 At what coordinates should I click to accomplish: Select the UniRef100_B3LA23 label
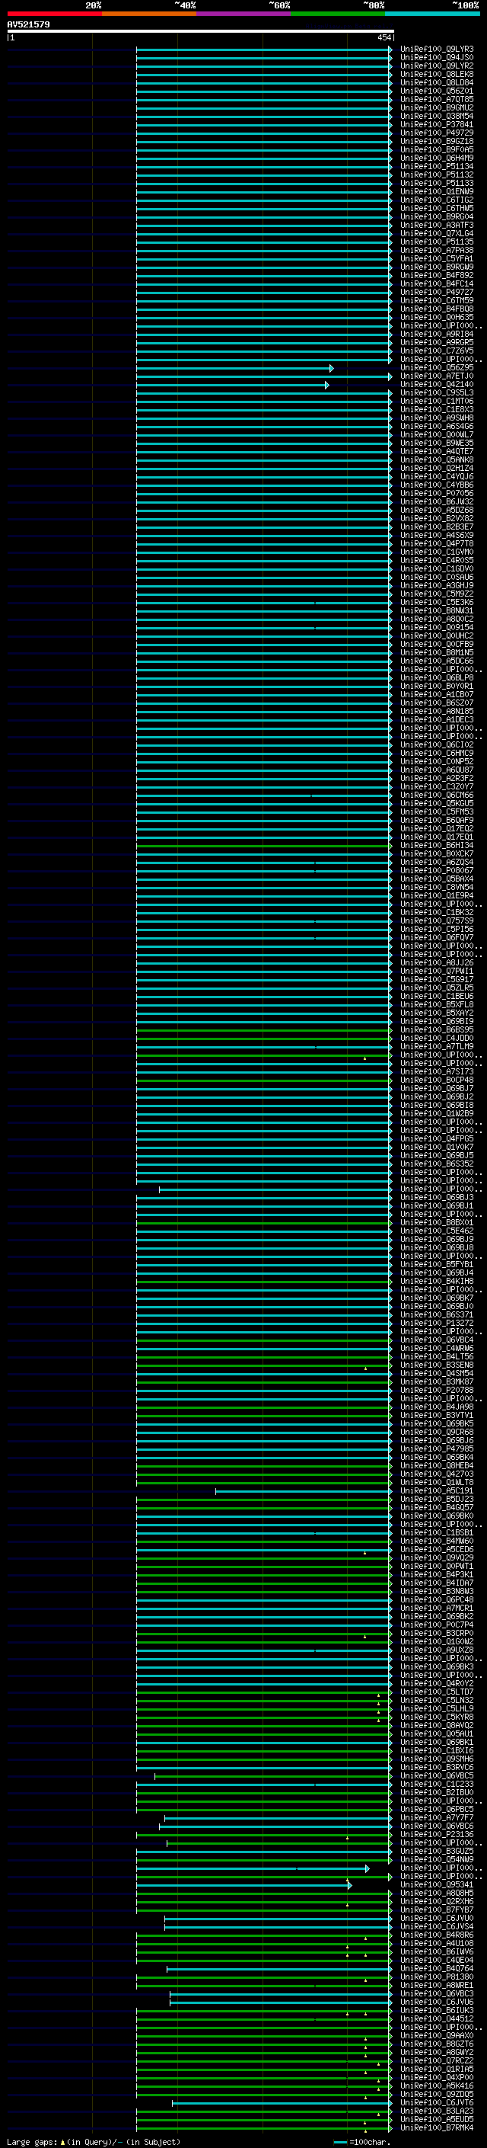tap(436, 2111)
